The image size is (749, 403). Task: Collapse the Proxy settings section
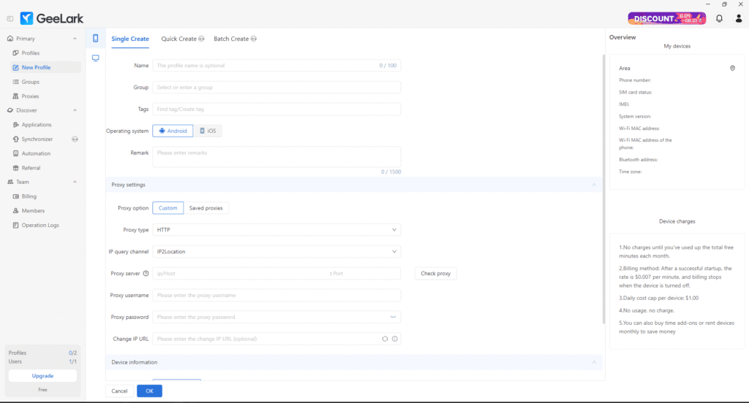pos(593,185)
